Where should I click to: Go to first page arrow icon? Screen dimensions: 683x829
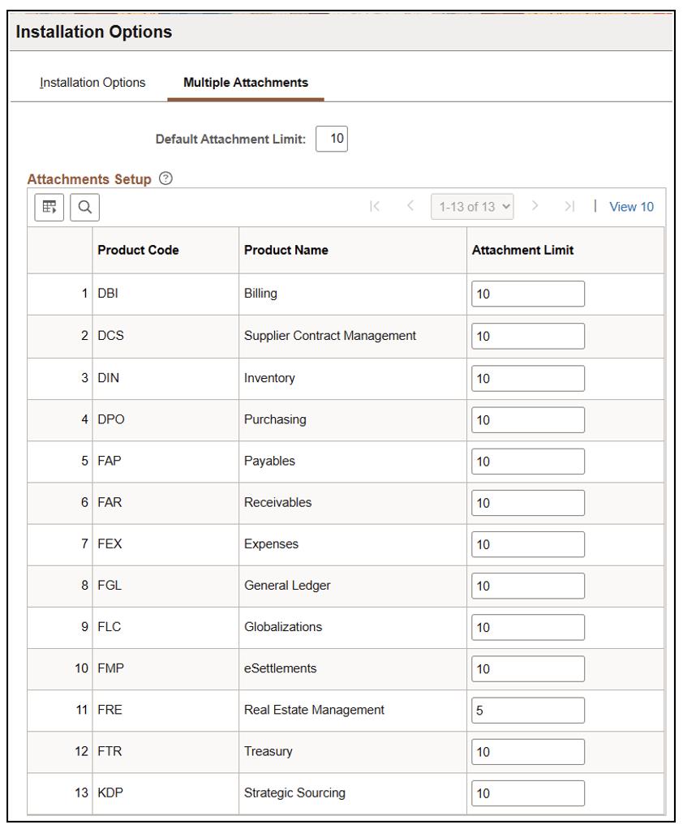375,206
